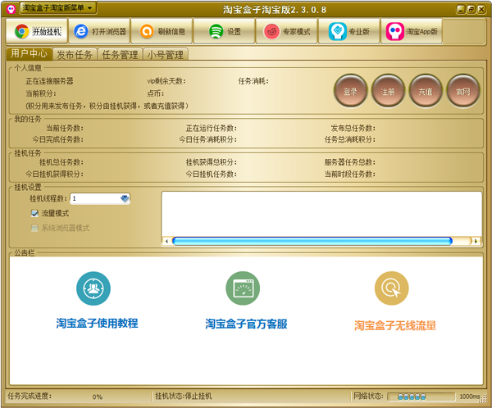Click the 挂机状态:停止挂机 status text
The width and height of the screenshot is (492, 408).
pyautogui.click(x=184, y=396)
